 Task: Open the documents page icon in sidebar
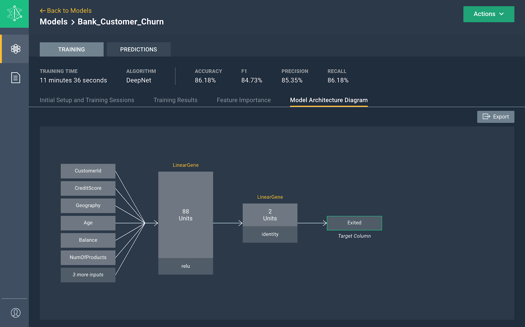click(15, 78)
